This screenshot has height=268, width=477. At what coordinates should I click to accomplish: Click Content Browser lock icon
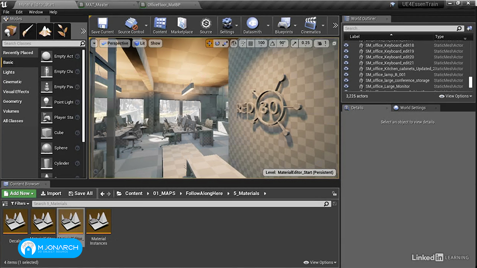pos(334,194)
